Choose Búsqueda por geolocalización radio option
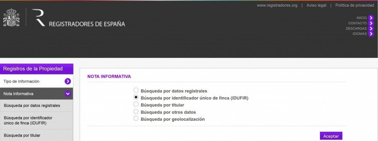 [136, 118]
